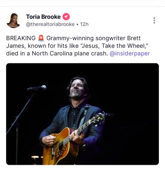Open the attached concert photo
165x172 pixels.
pos(82,114)
